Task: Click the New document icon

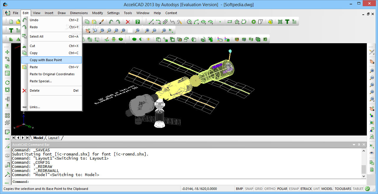Action: 11,22
